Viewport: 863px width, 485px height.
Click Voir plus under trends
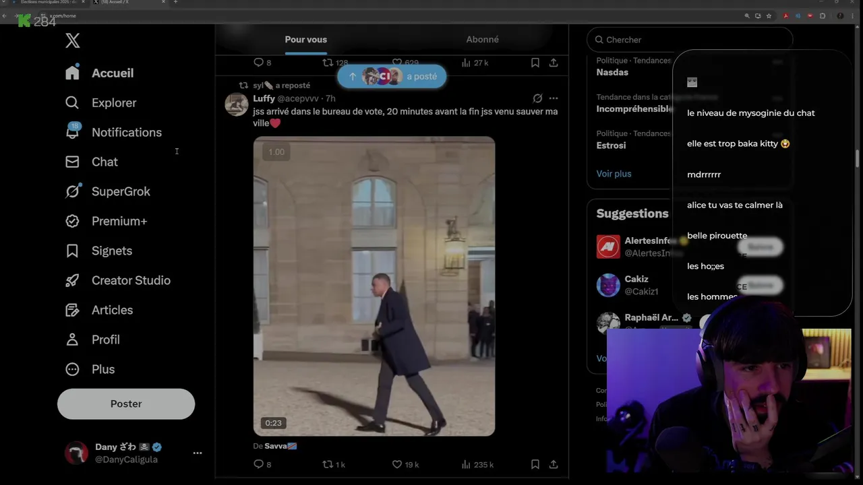pyautogui.click(x=614, y=174)
